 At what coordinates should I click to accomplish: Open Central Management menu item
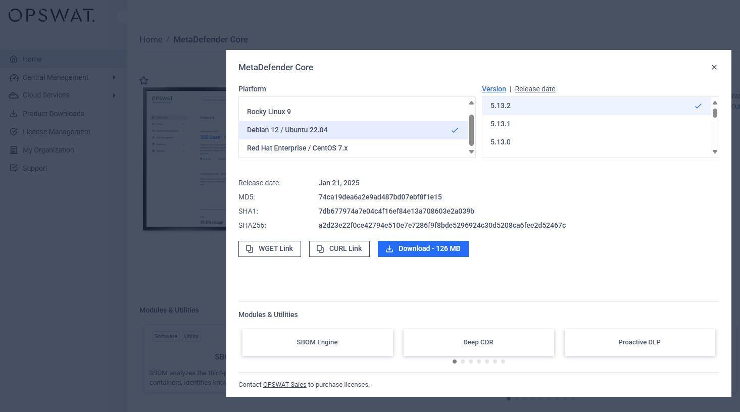63,77
